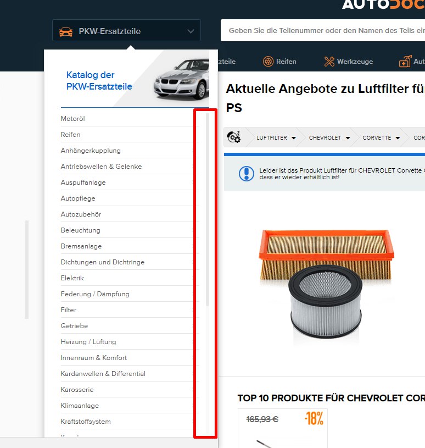The height and width of the screenshot is (448, 425).
Task: Click the 165,93 € struck-through price
Action: click(x=262, y=419)
